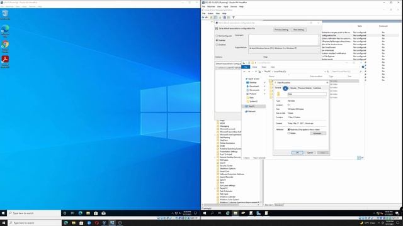This screenshot has height=226, width=403.
Task: Click OK in Data Properties dialog
Action: [297, 153]
